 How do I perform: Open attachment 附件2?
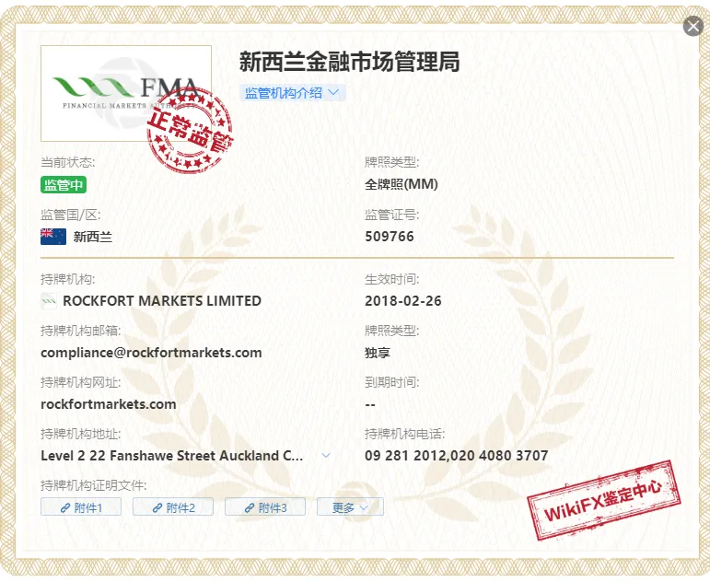pyautogui.click(x=173, y=507)
